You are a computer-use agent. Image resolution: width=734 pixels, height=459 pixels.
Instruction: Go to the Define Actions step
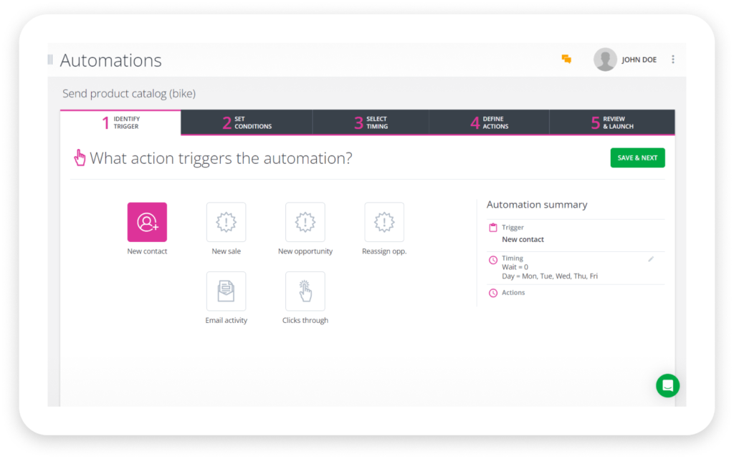(x=491, y=122)
